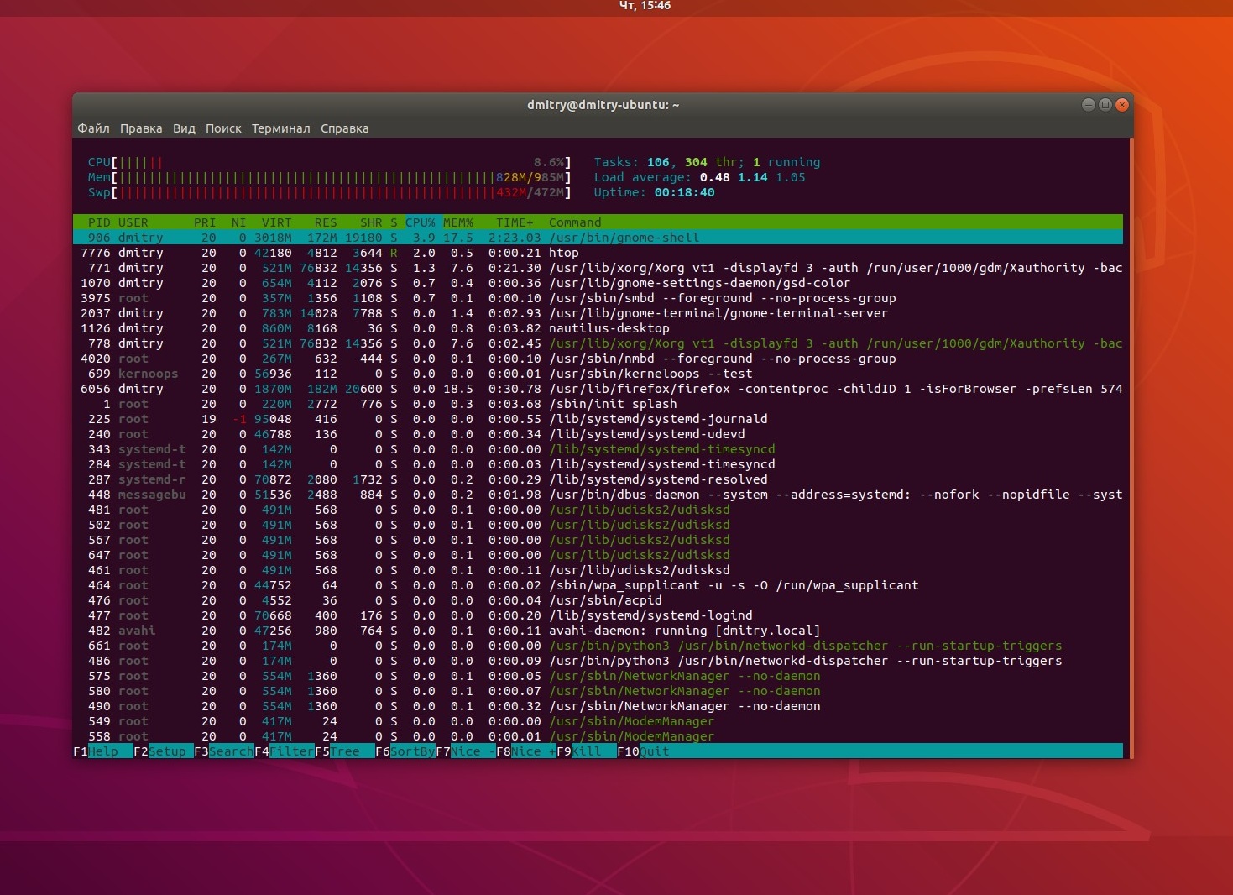Click the TIME+ column header
Screen dimensions: 1233x895
(x=515, y=222)
